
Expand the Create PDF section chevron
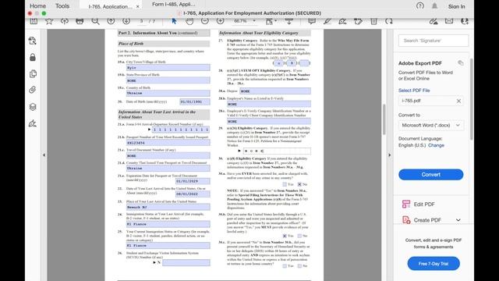point(458,220)
